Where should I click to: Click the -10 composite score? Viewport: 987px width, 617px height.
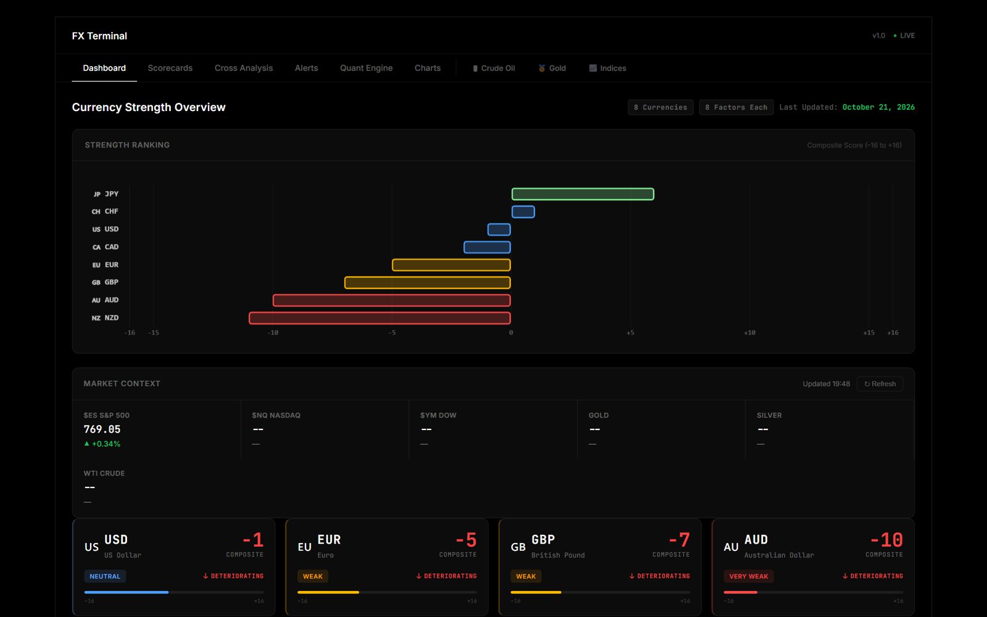[x=886, y=540]
